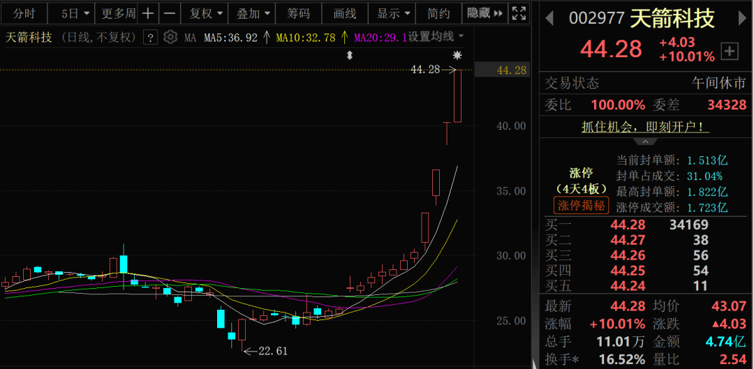
Task: Click the 隐藏 hide panel button
Action: click(485, 13)
